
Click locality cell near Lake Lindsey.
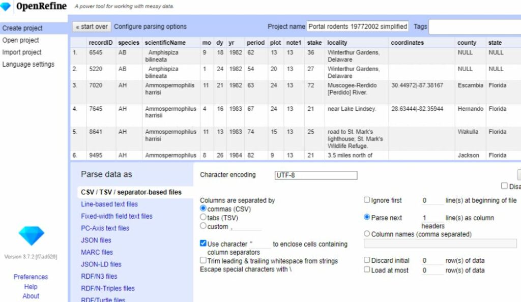(x=352, y=109)
